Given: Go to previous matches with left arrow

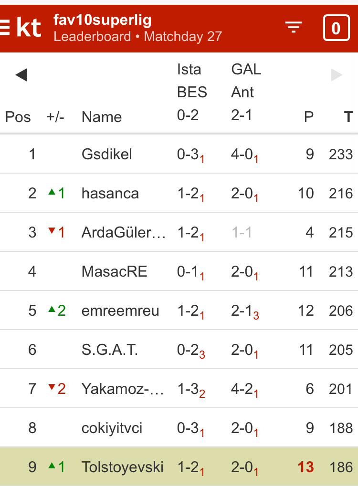Looking at the screenshot, I should click(x=21, y=75).
